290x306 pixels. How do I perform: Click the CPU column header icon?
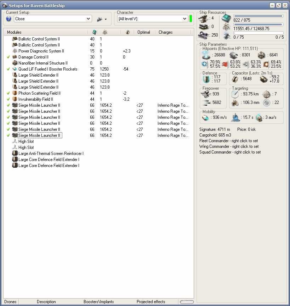(x=94, y=32)
